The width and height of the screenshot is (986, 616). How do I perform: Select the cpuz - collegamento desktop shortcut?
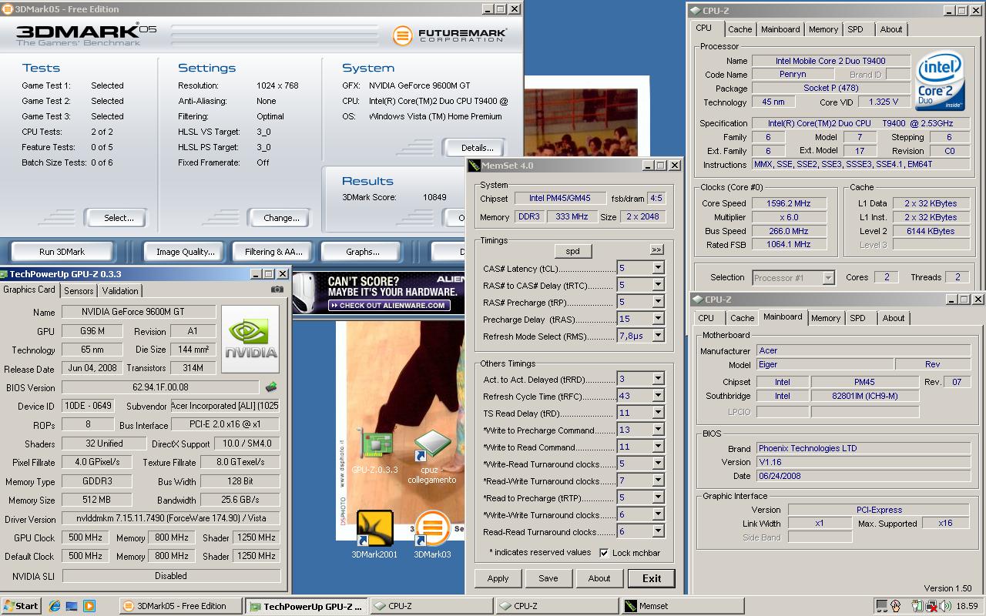pos(432,457)
